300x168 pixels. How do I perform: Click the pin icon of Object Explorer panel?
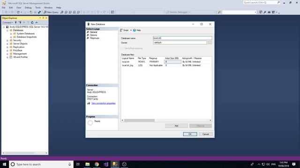click(x=43, y=18)
